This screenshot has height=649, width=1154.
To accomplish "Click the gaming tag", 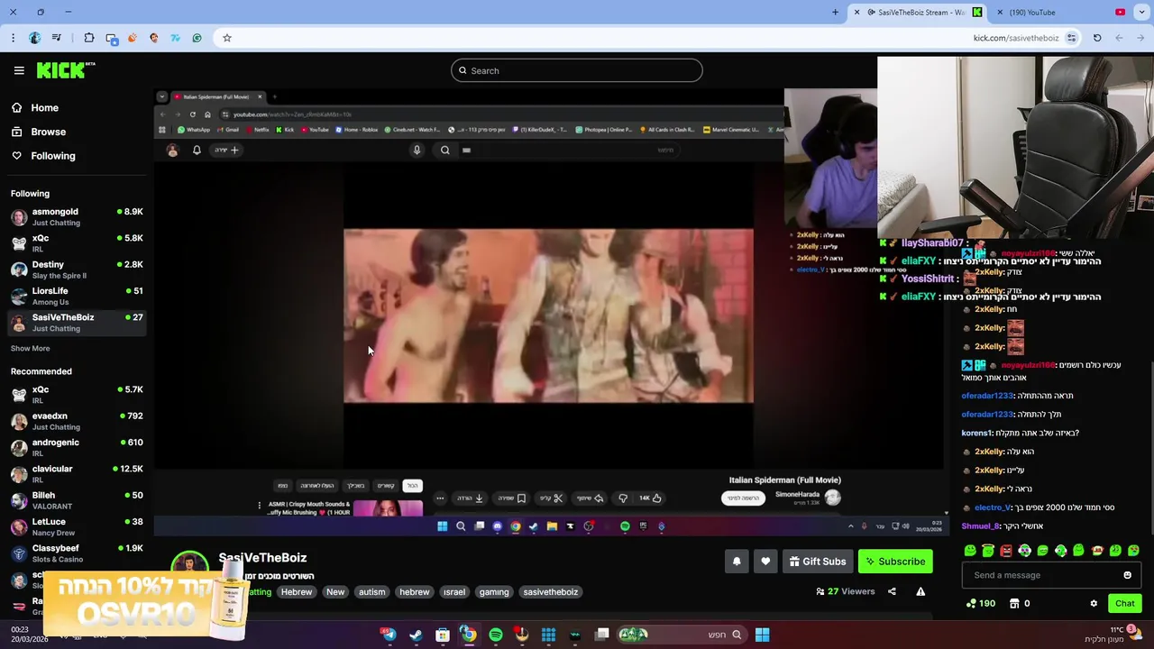I will (494, 592).
